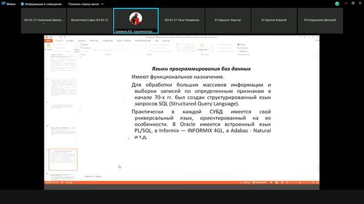364x204 pixels.
Task: Select organizer video tile Ермаков А.В.
Action: (136, 20)
